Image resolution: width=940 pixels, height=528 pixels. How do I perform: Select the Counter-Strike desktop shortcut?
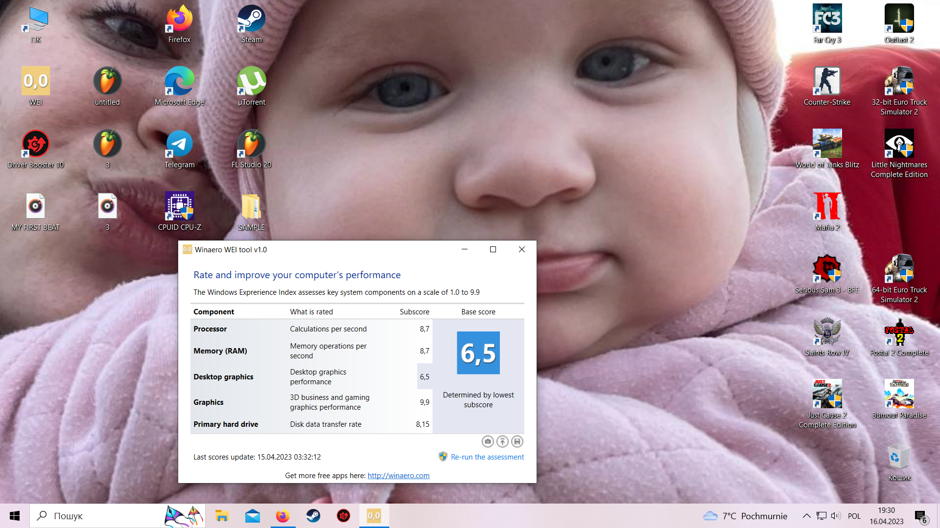pyautogui.click(x=827, y=81)
